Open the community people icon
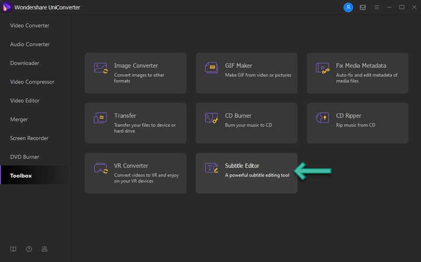Image resolution: width=421 pixels, height=262 pixels. (45, 249)
